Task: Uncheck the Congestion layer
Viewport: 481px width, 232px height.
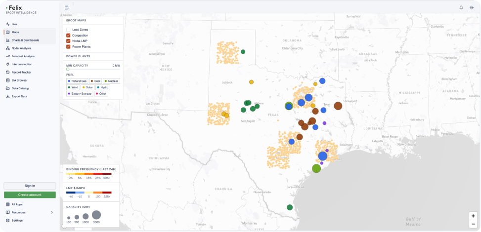Action: click(x=68, y=36)
